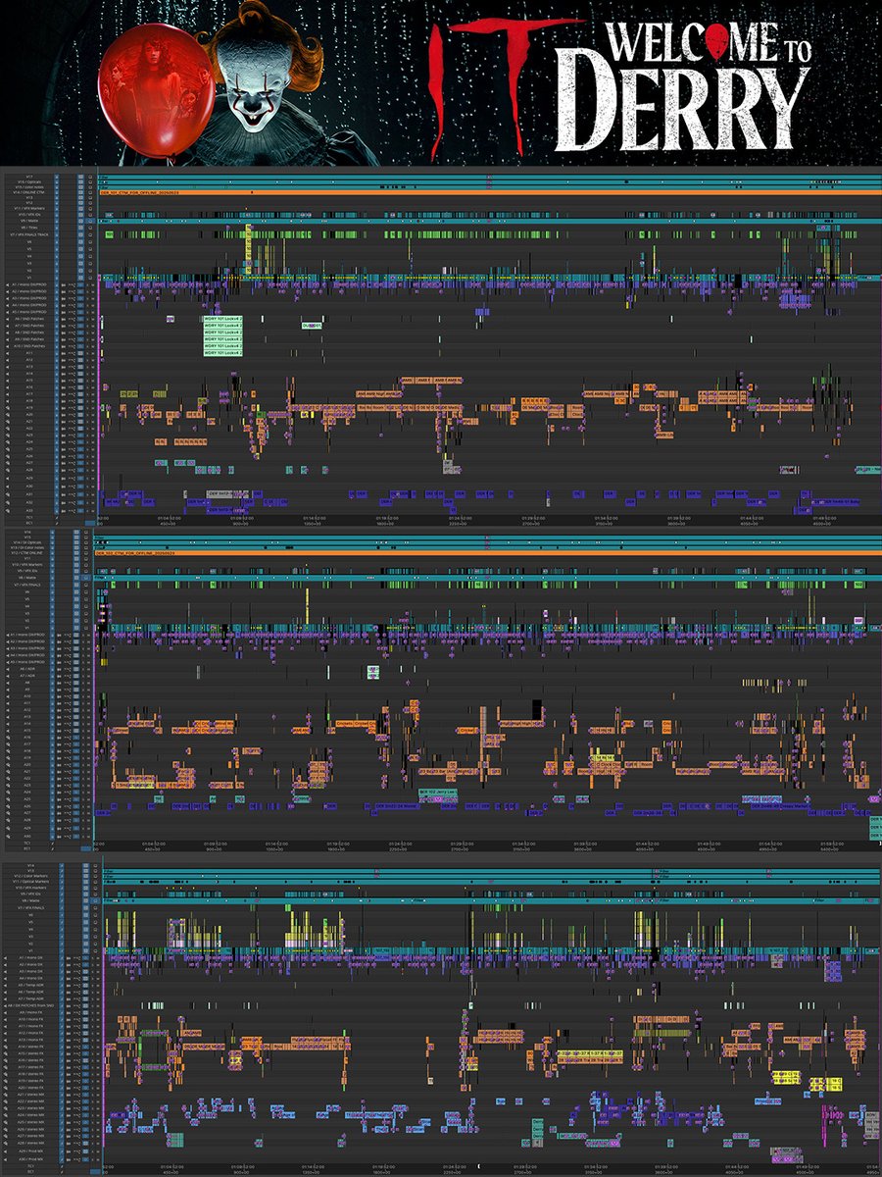The image size is (882, 1177).
Task: Open waveform icon on "A8 / SND Patches" track
Action: (72, 333)
